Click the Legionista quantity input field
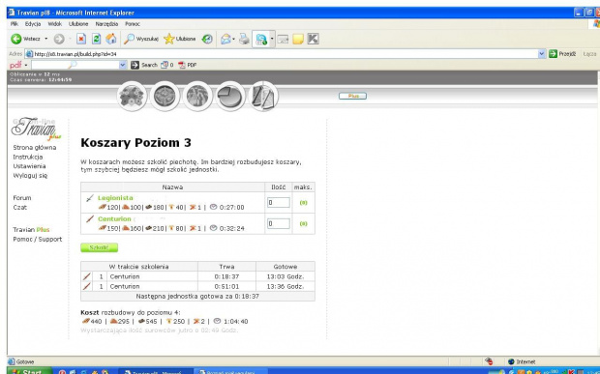The image size is (600, 374). (x=278, y=203)
